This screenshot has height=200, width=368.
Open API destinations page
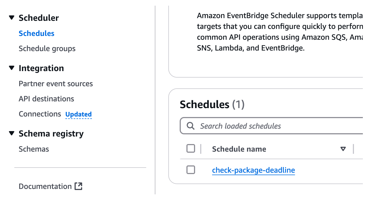click(46, 99)
